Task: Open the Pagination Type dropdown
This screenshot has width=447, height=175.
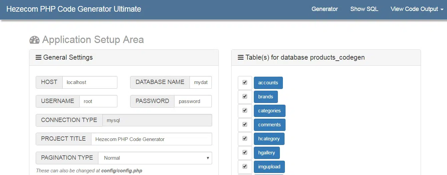Action: pyautogui.click(x=155, y=158)
